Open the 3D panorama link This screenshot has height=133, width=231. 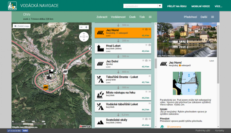tap(174, 127)
